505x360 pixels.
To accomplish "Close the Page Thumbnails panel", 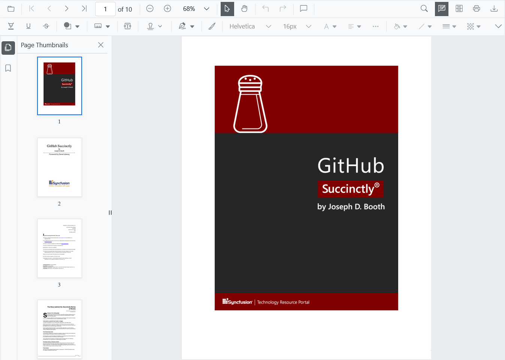I will click(101, 45).
